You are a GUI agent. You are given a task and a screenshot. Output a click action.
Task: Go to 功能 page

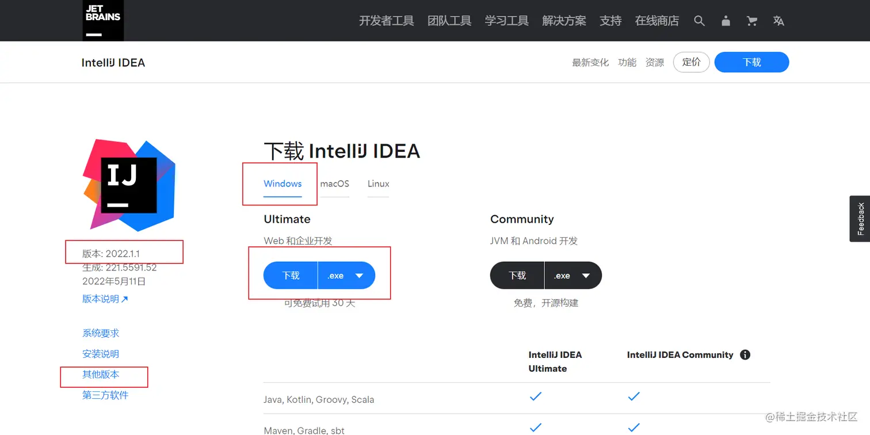(x=627, y=62)
